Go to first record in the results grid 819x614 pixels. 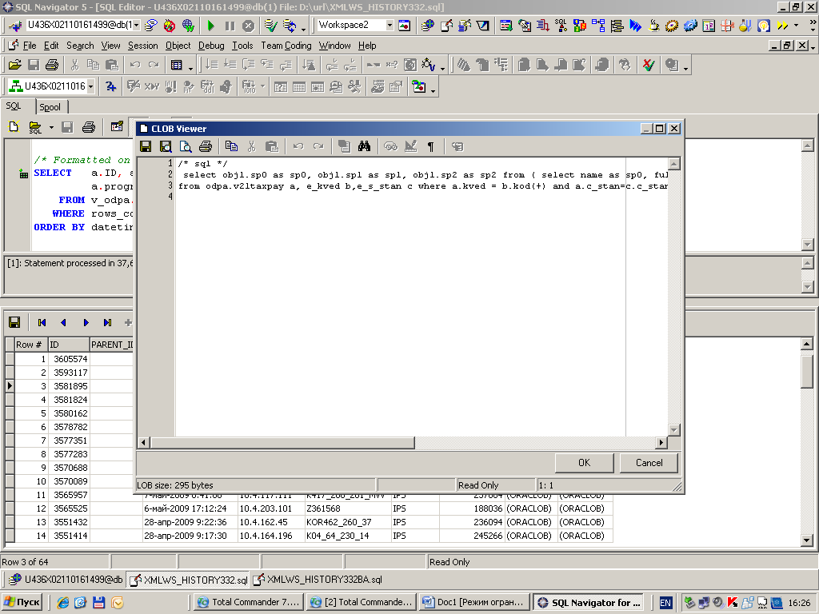point(42,323)
